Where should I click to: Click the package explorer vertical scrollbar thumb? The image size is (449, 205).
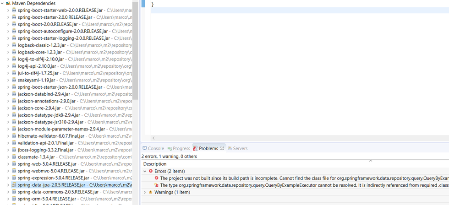pos(136,50)
